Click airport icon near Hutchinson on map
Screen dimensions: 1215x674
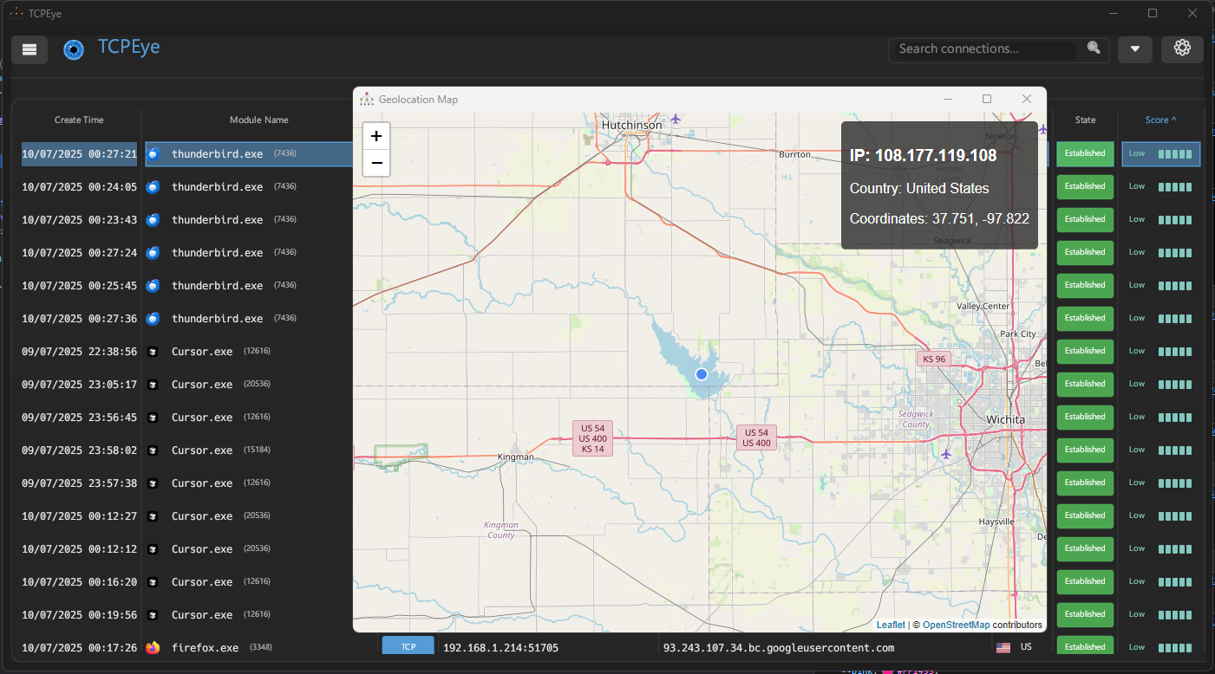pos(676,119)
